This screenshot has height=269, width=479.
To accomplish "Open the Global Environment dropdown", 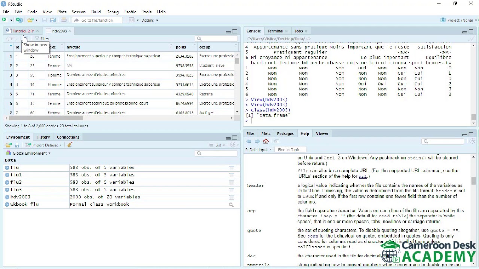I will tap(28, 153).
